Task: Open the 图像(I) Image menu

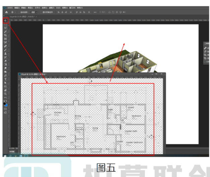Action: (24, 8)
